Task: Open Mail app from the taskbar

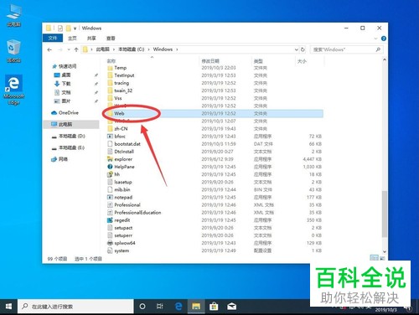Action: point(231,307)
